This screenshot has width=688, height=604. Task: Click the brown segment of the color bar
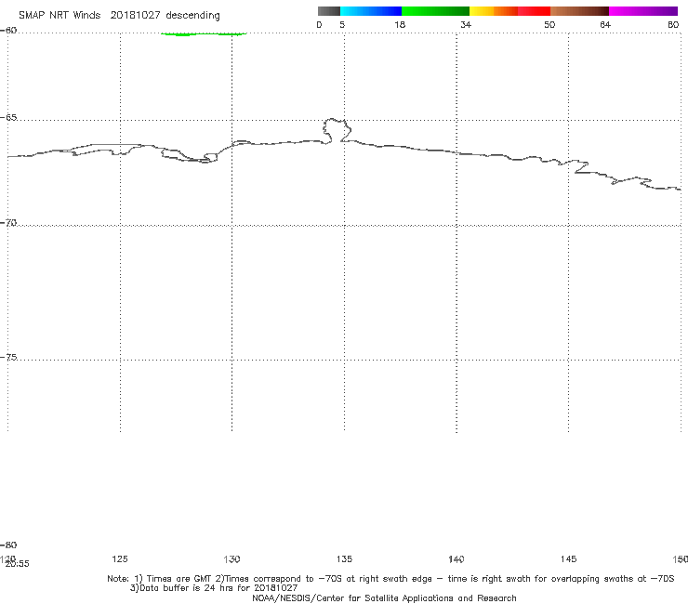(579, 11)
